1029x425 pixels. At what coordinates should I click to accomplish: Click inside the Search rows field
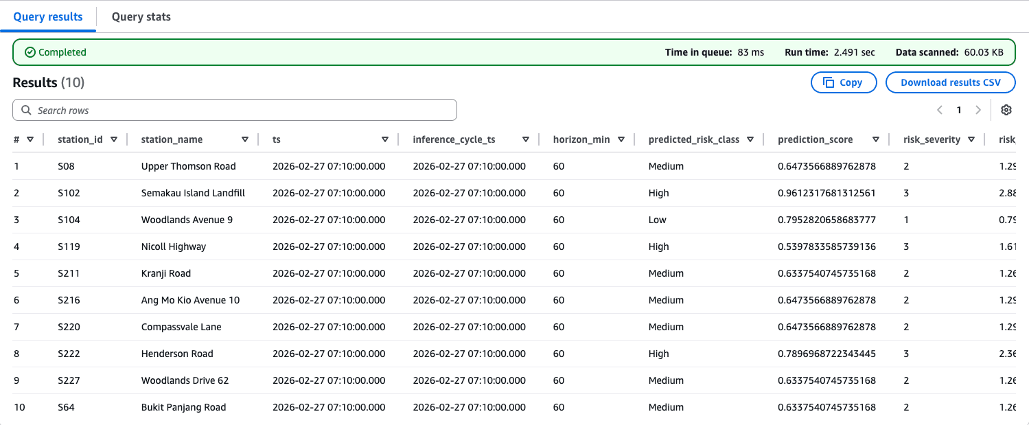tap(233, 110)
